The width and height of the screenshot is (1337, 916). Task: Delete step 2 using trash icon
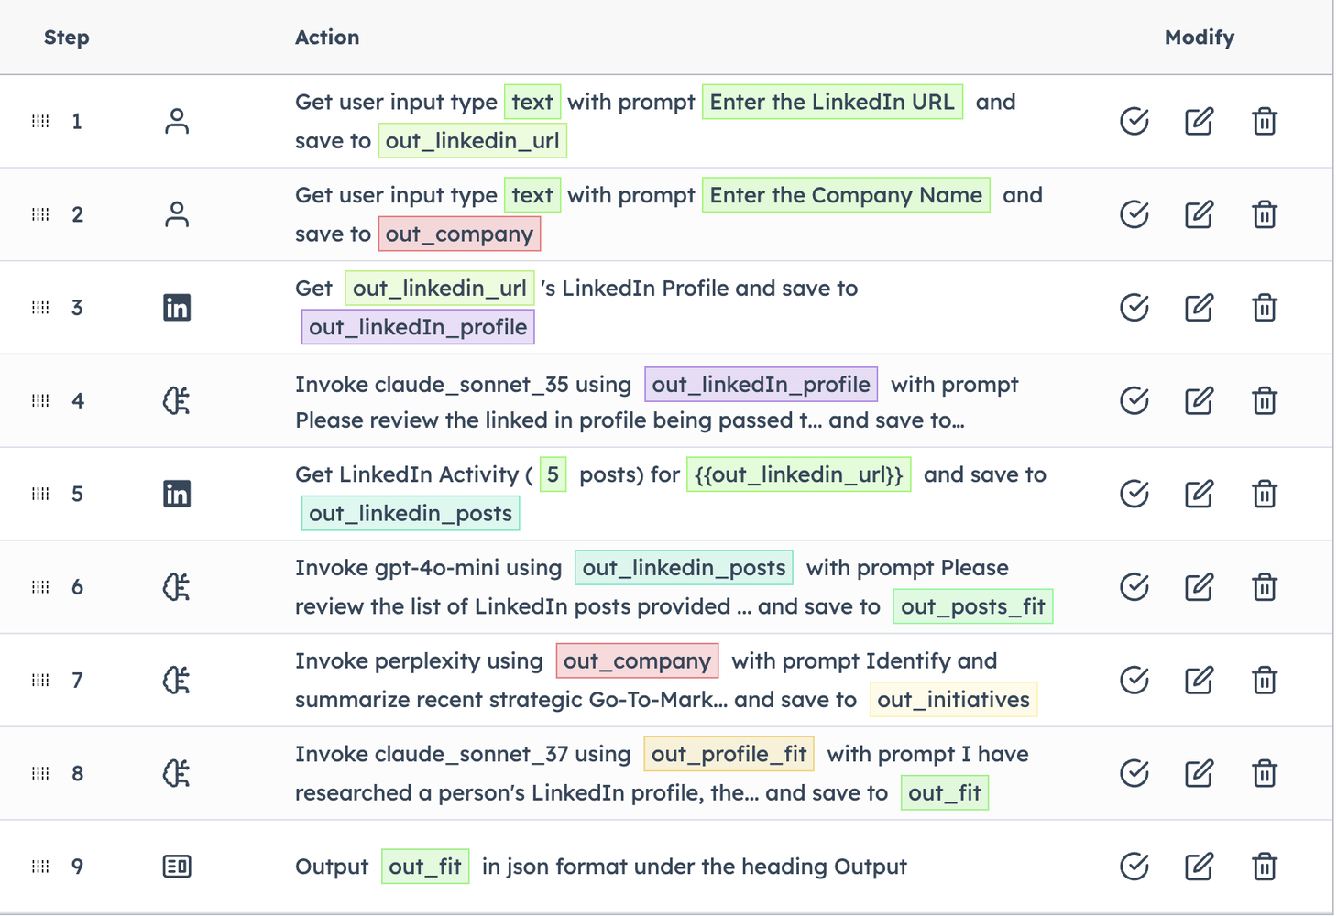[1265, 214]
